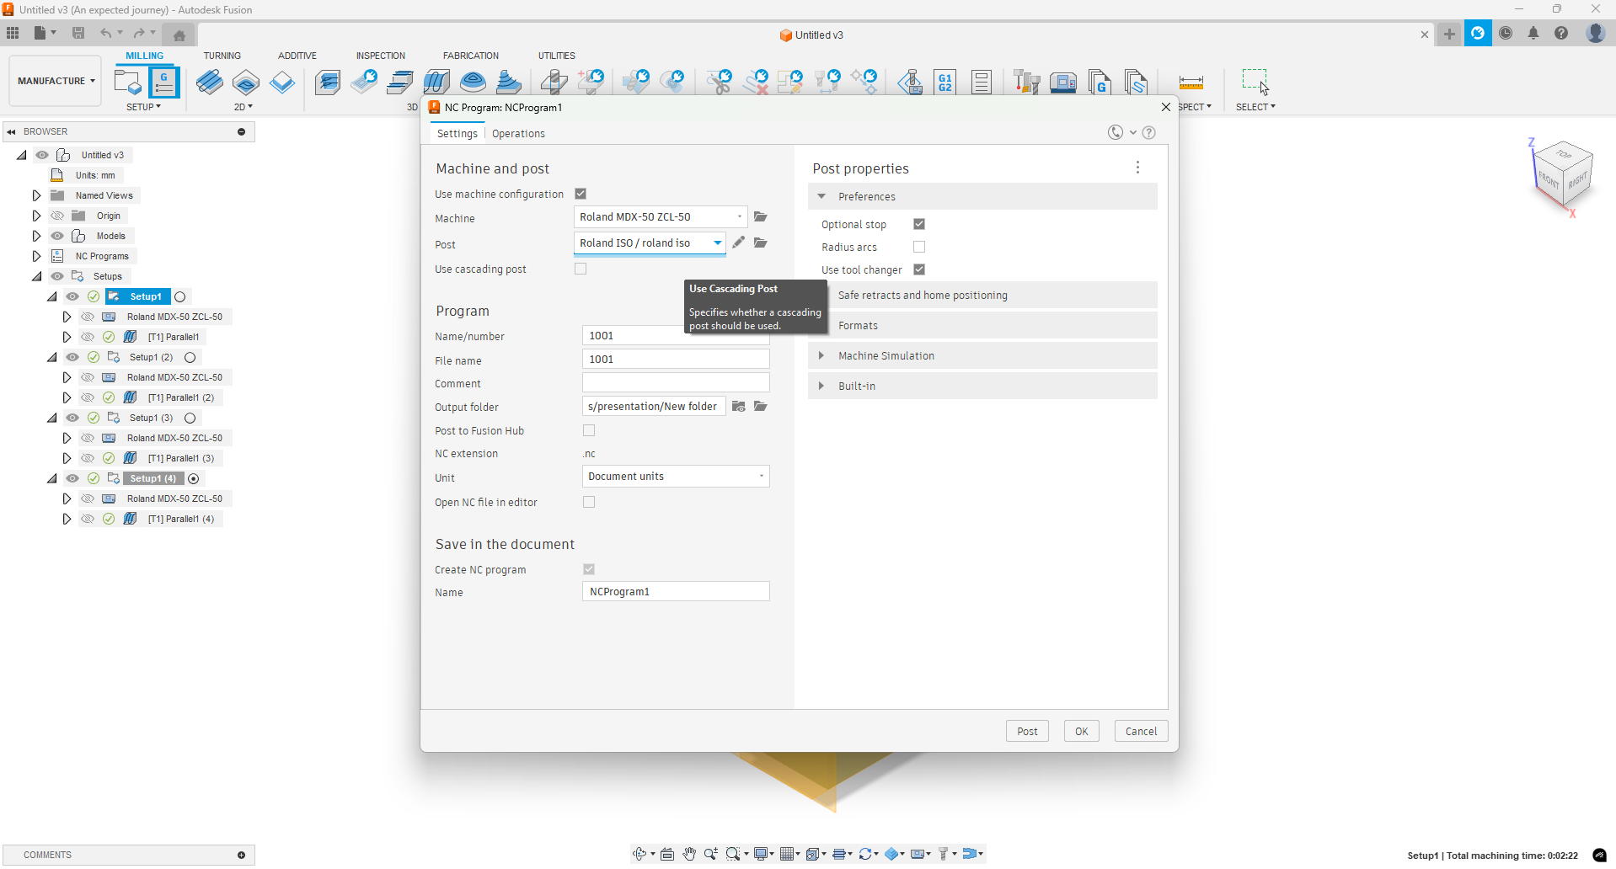Image resolution: width=1616 pixels, height=869 pixels.
Task: Browse the post library folder icon
Action: click(x=761, y=243)
